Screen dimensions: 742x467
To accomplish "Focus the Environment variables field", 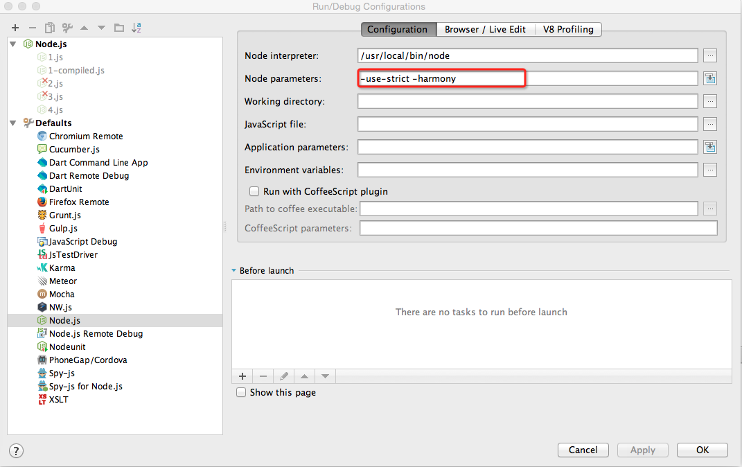I will pyautogui.click(x=528, y=169).
